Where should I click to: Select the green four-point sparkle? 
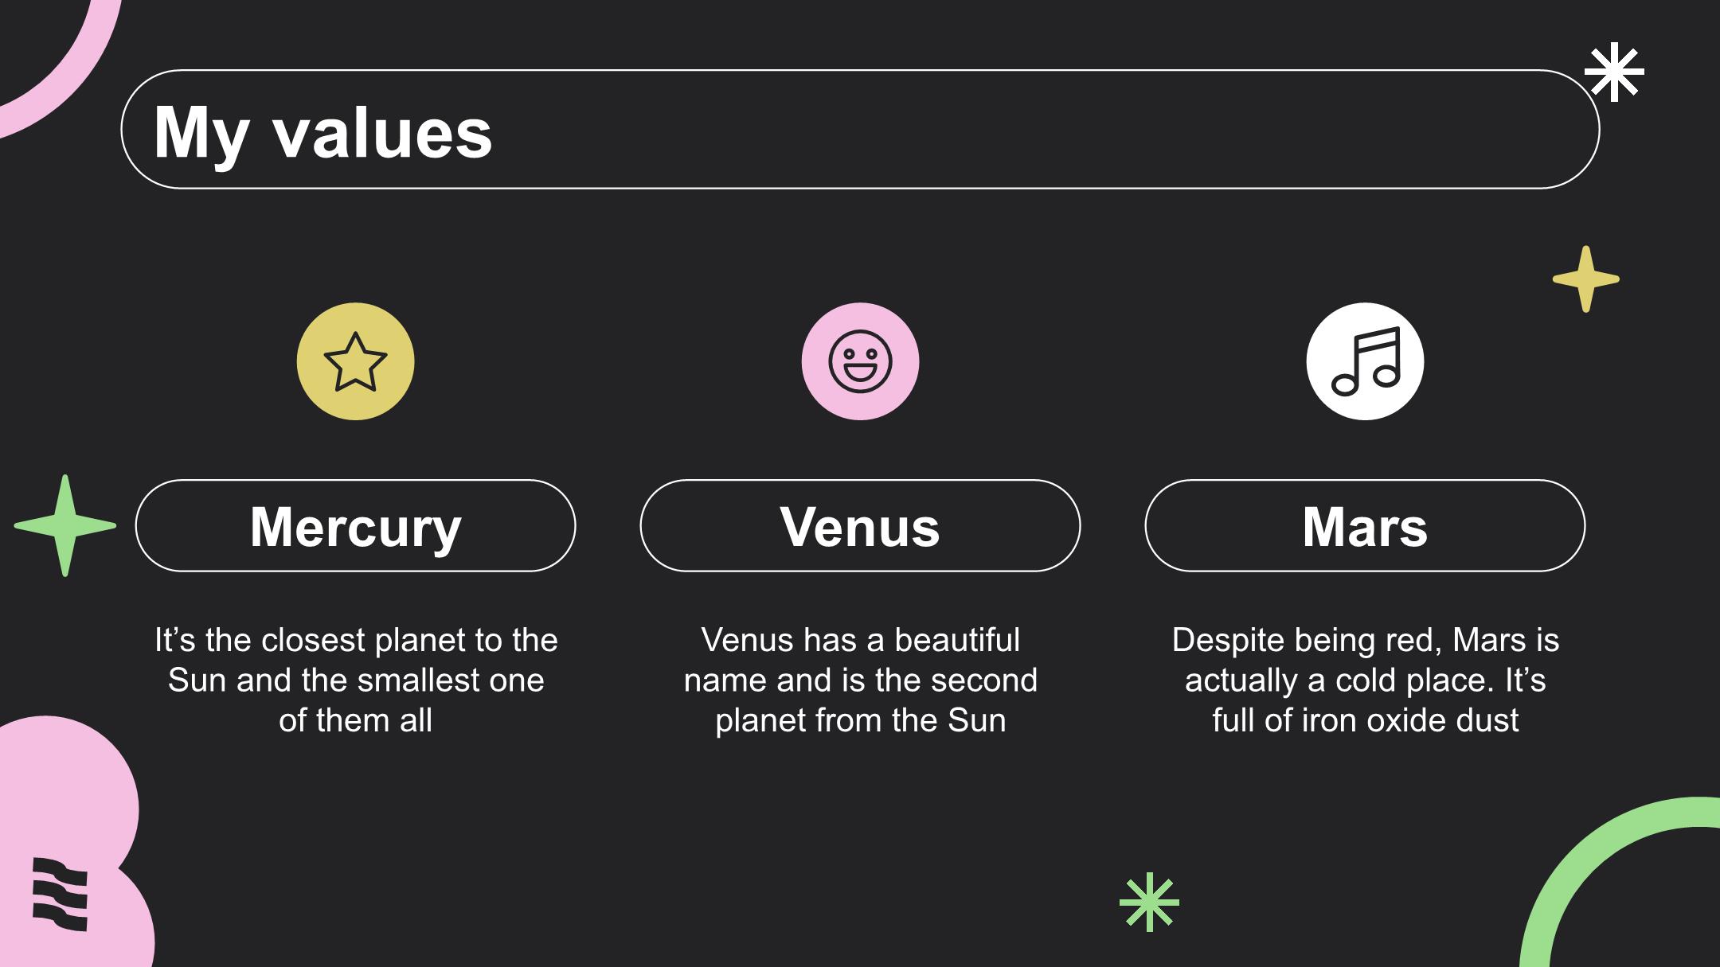(x=65, y=525)
